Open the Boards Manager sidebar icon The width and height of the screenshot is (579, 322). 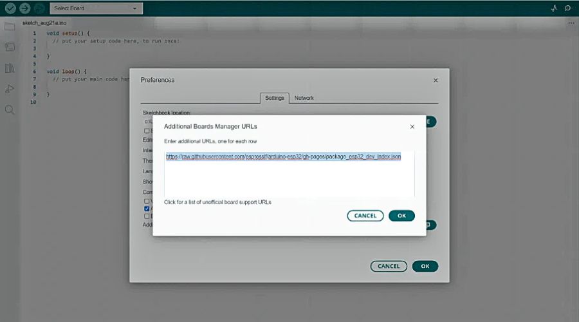coord(10,47)
